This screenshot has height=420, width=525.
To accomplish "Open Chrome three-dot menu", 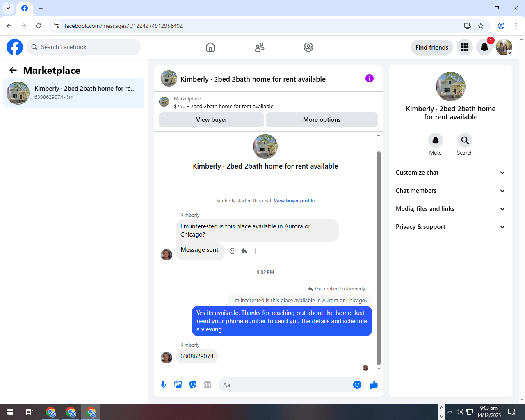I will tap(516, 26).
